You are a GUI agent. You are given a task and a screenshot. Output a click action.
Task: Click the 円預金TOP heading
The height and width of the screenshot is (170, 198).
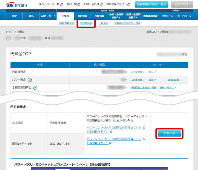[x=20, y=54]
